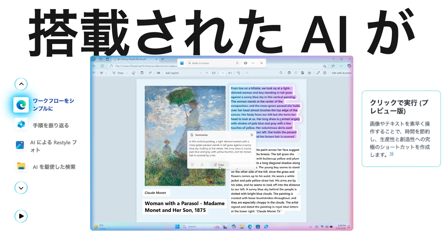
Task: Copy the generated summary text
Action: point(219,165)
